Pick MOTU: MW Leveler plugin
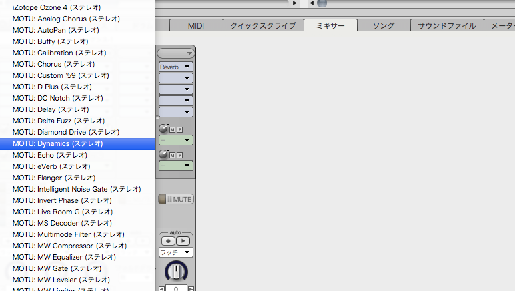 (77, 280)
